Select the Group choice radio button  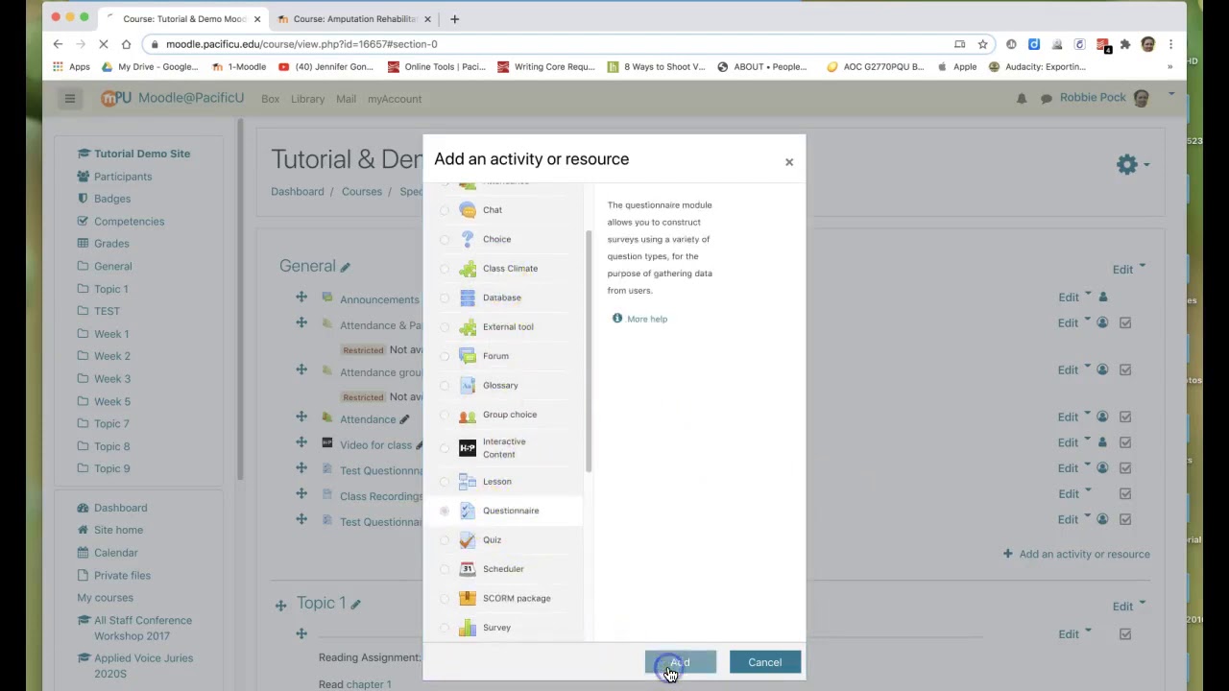(445, 415)
